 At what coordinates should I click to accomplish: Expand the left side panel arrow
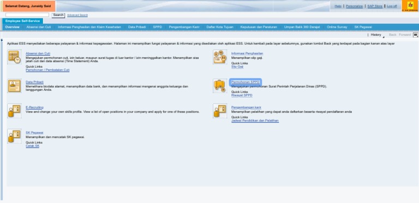click(2, 40)
